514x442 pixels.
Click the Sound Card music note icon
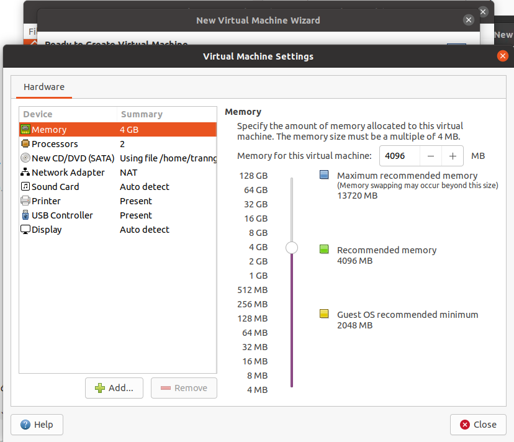(x=25, y=187)
